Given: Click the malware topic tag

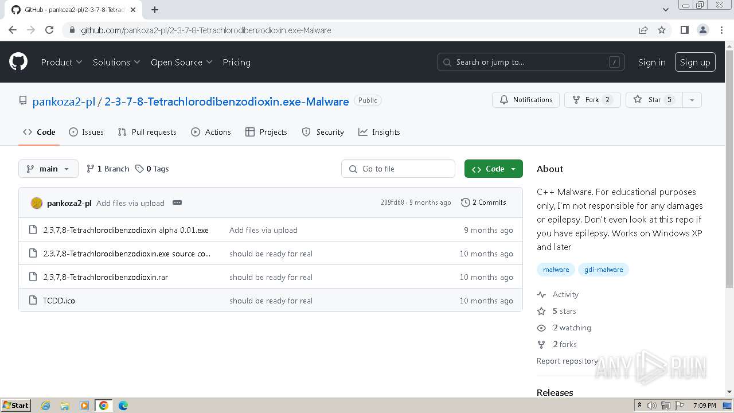Looking at the screenshot, I should tap(556, 270).
